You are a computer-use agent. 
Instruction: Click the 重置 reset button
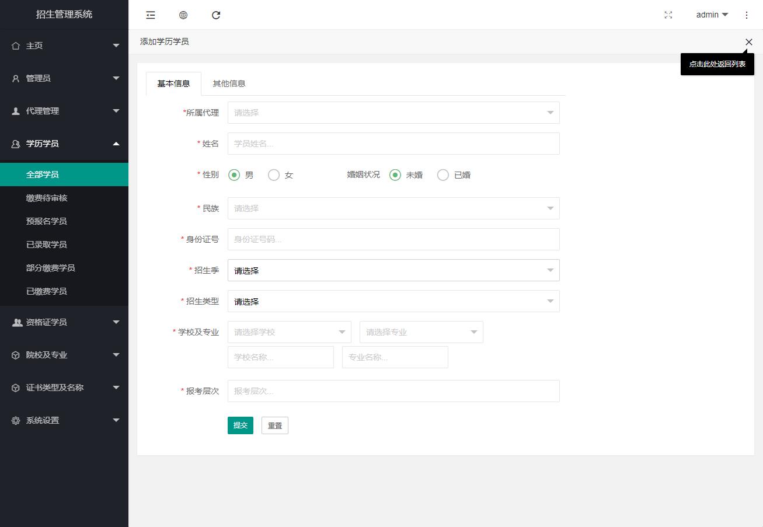(274, 425)
